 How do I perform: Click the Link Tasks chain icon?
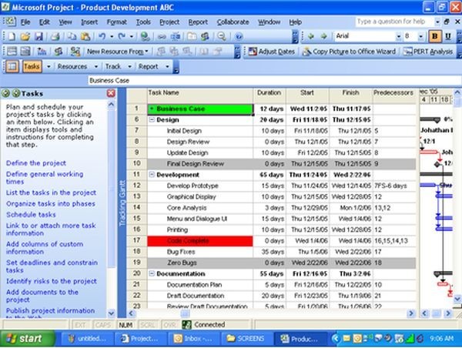point(162,36)
